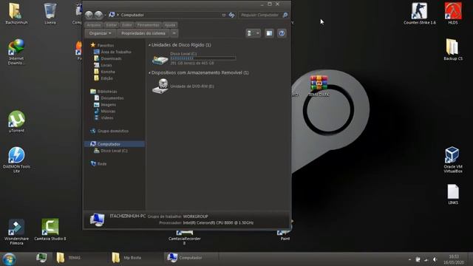Open address bar history dropdown arrow
This screenshot has width=473, height=266.
(x=223, y=15)
